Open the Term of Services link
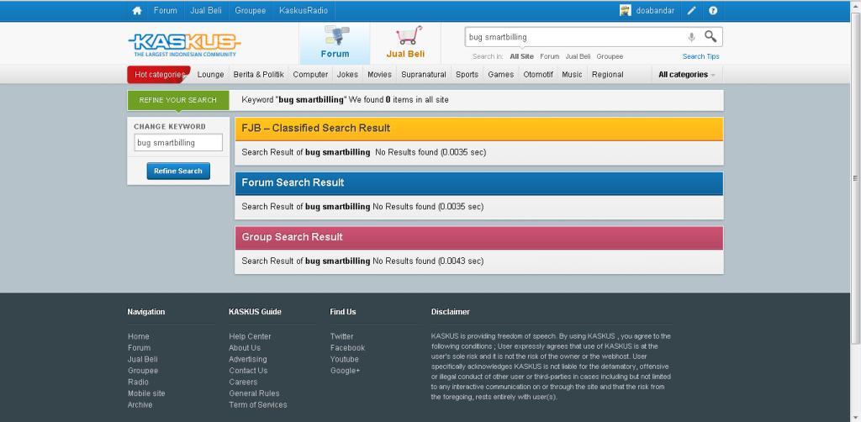This screenshot has width=861, height=422. tap(258, 405)
